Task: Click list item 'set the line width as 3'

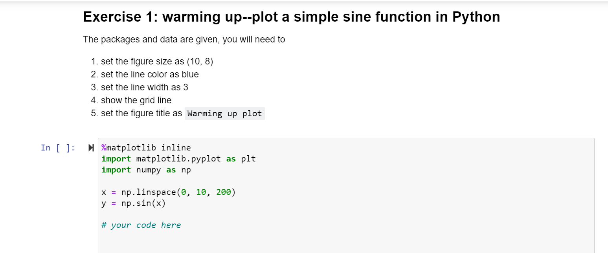Action: point(145,87)
